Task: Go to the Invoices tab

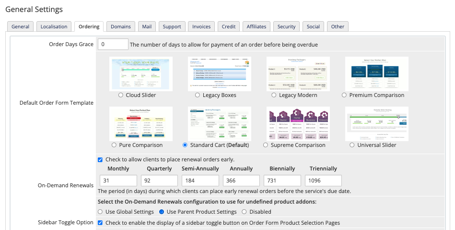Action: point(201,26)
